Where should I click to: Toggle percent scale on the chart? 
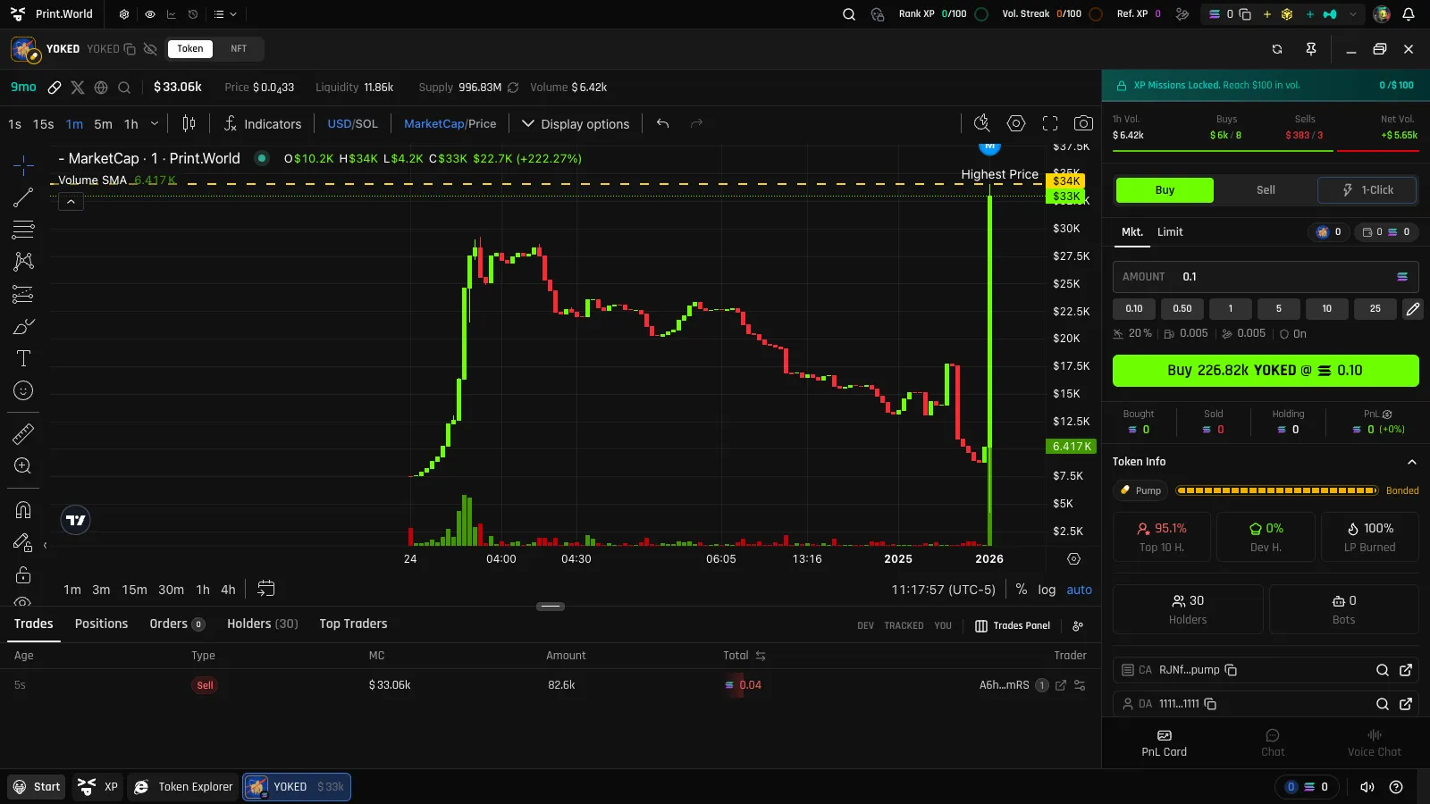pyautogui.click(x=1022, y=590)
